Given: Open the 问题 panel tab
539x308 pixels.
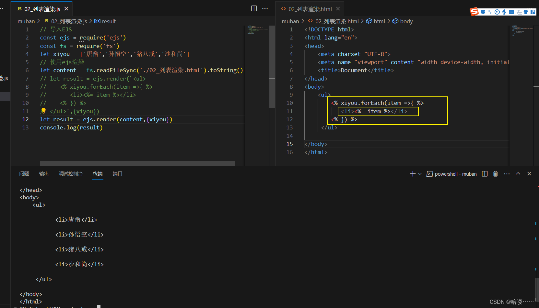Looking at the screenshot, I should pos(24,174).
